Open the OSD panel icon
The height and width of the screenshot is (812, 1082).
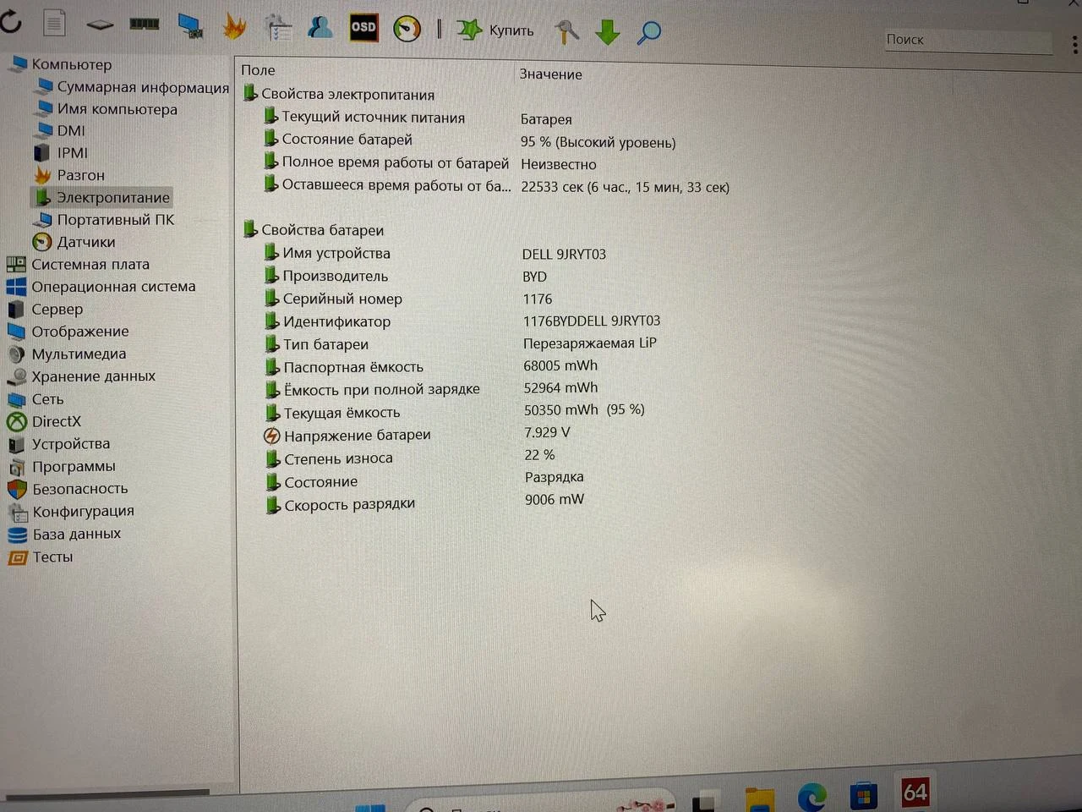[363, 27]
